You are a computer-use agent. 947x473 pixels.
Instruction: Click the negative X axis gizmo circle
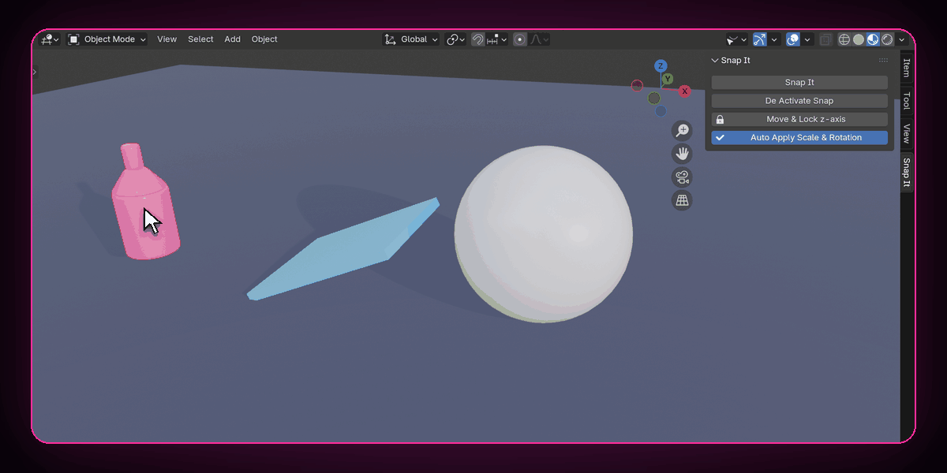click(638, 85)
